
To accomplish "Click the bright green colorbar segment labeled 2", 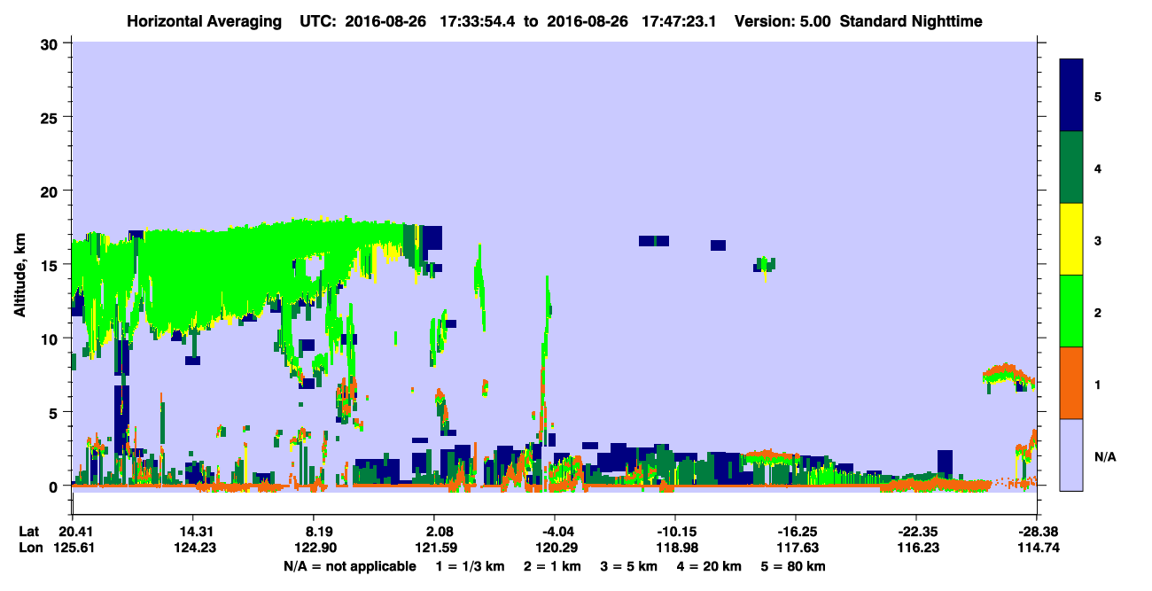I will click(1071, 311).
